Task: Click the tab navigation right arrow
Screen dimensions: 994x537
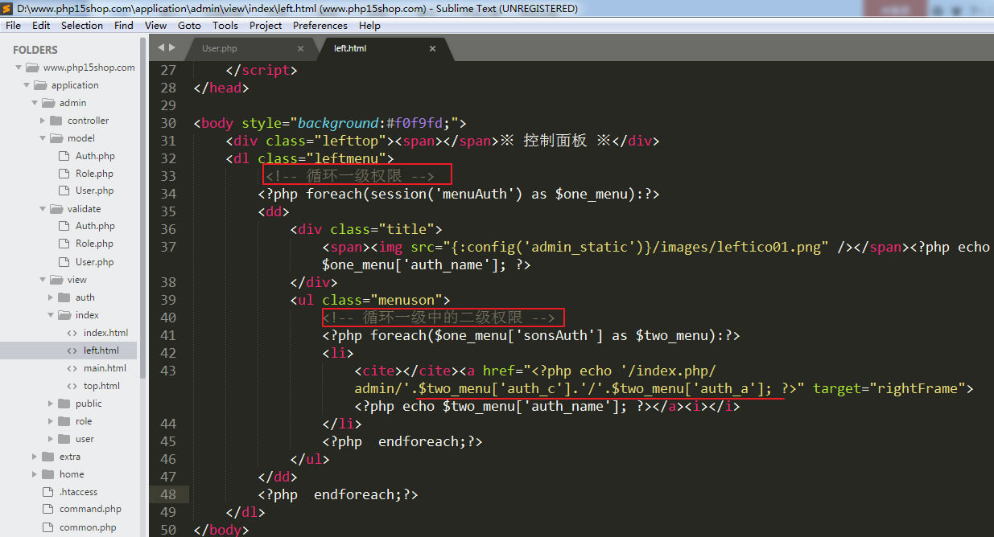Action: tap(171, 48)
